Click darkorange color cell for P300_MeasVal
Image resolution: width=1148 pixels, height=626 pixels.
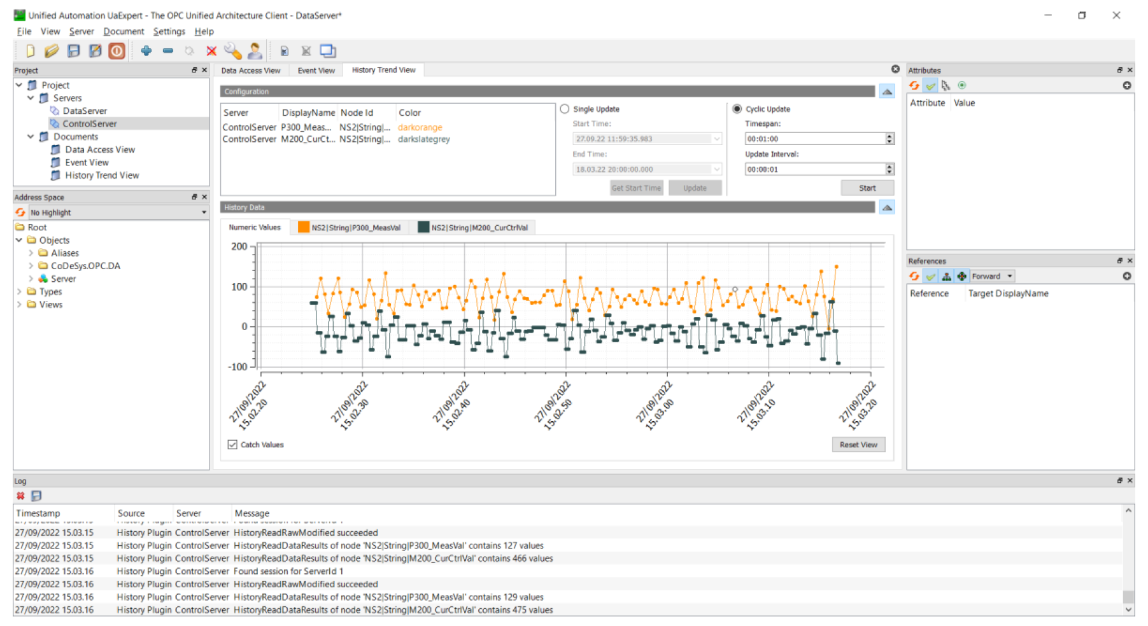pyautogui.click(x=420, y=127)
